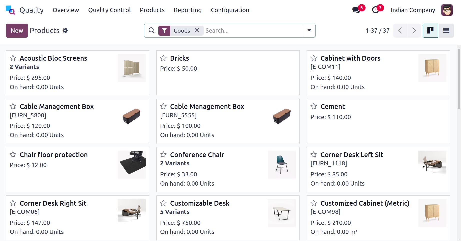The width and height of the screenshot is (461, 241).
Task: Toggle favorite star on Cement
Action: [314, 106]
